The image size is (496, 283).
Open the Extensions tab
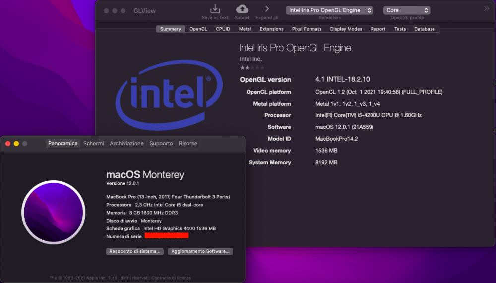click(271, 29)
